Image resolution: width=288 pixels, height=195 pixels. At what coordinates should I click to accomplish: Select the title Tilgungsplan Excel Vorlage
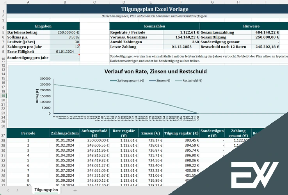pyautogui.click(x=155, y=9)
